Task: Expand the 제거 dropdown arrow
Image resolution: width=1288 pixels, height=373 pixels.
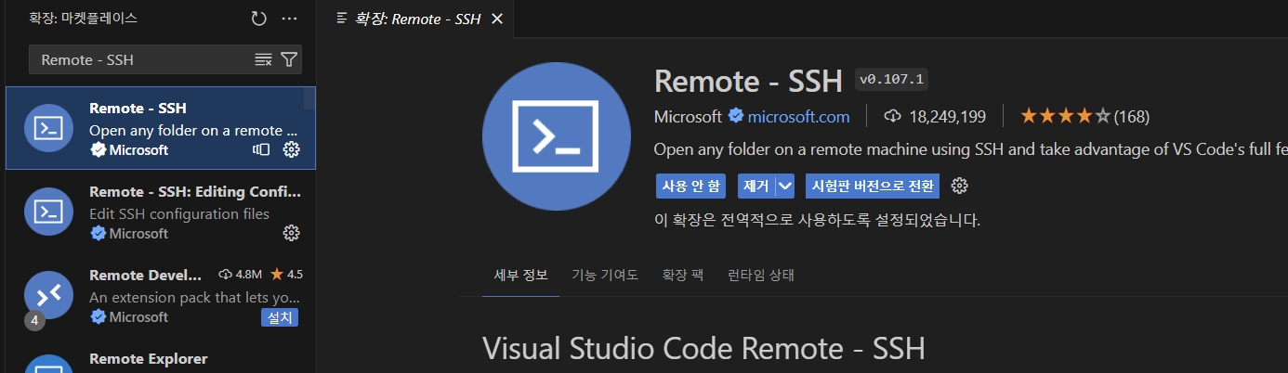Action: pos(785,186)
